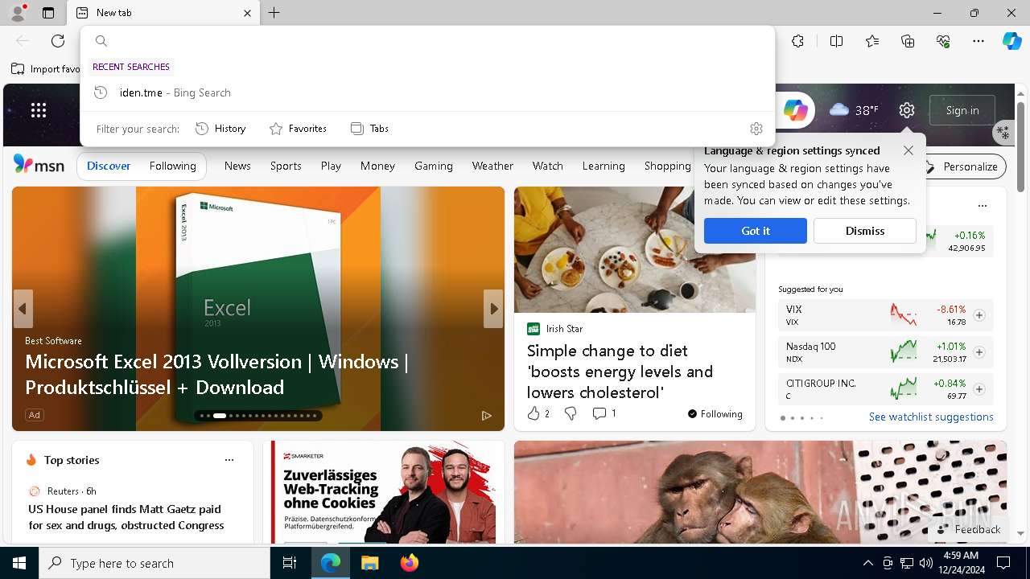Open the Weather menu item

coord(492,166)
